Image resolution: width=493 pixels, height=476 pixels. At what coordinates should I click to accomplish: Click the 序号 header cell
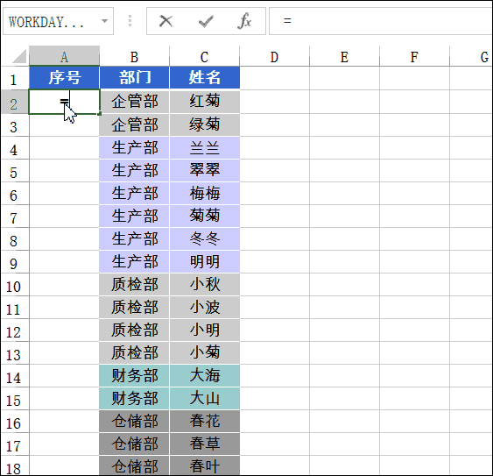click(x=65, y=77)
